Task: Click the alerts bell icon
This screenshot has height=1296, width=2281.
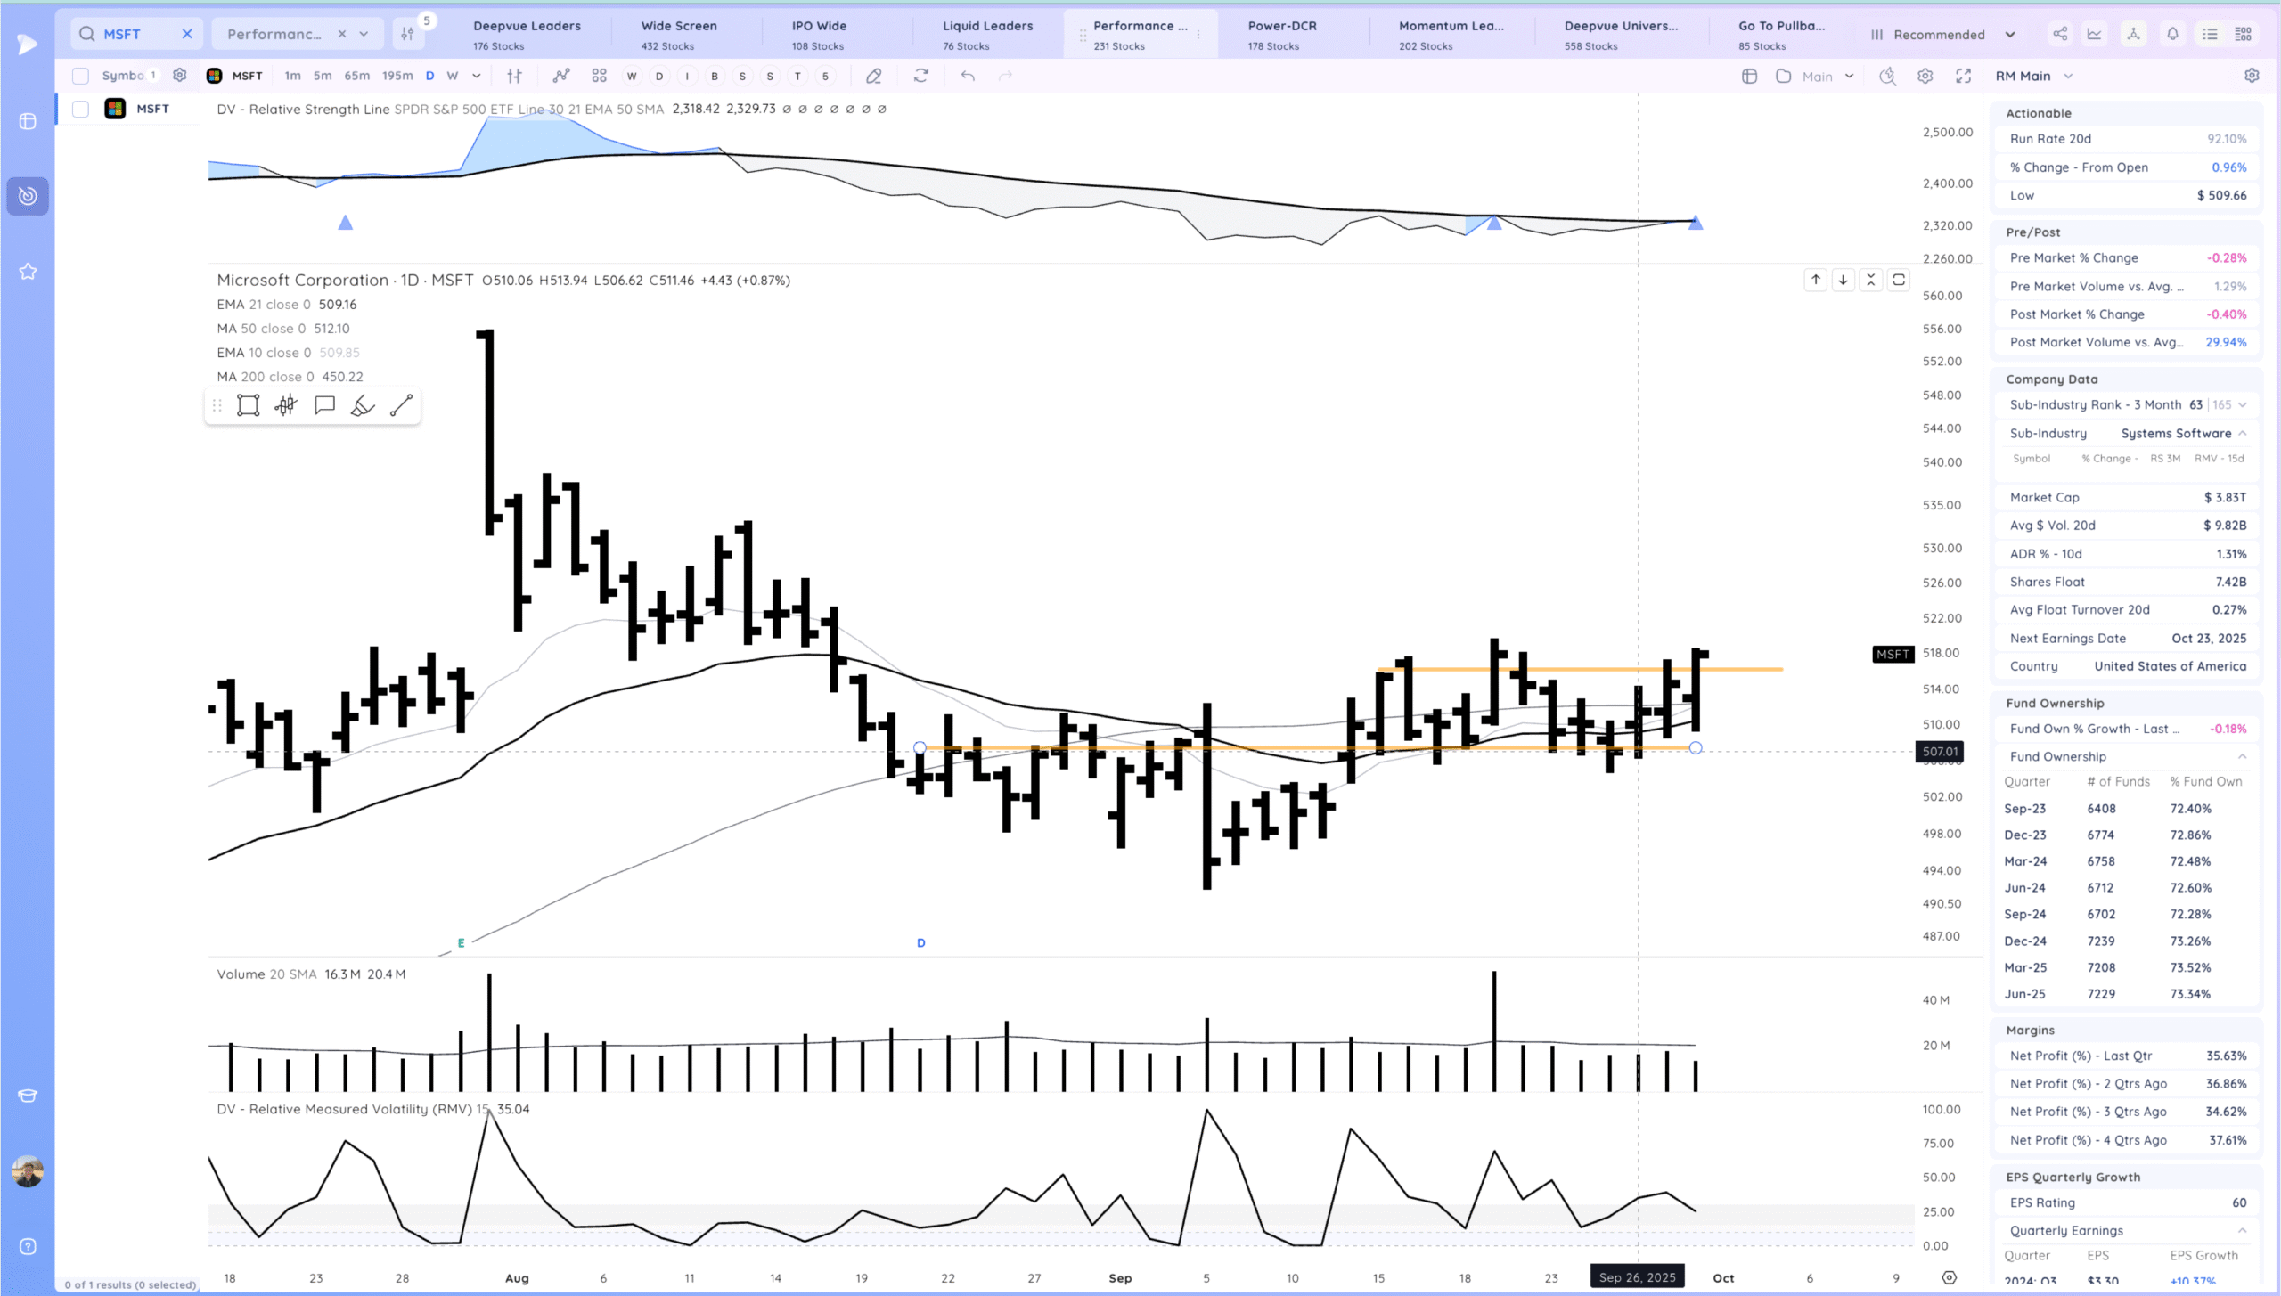Action: [x=2172, y=34]
